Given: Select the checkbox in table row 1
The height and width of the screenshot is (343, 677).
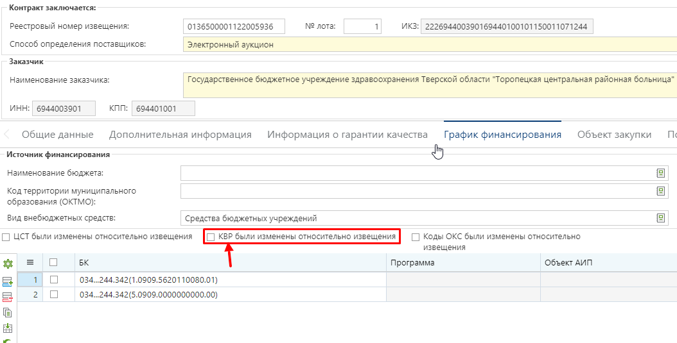Looking at the screenshot, I should 54,280.
